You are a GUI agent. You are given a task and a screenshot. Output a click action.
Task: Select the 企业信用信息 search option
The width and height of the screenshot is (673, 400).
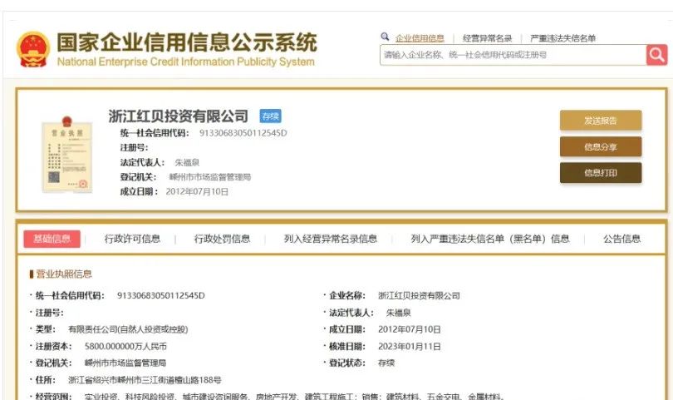point(420,38)
